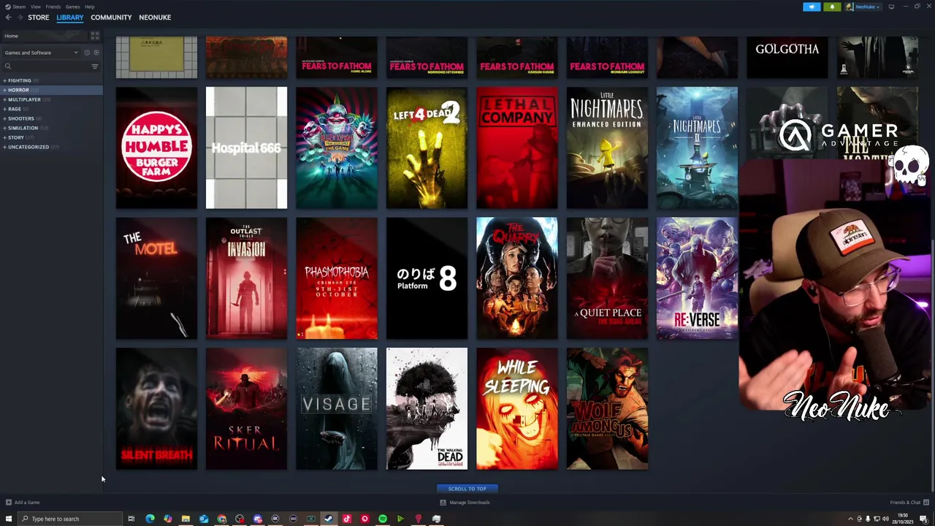This screenshot has height=526, width=935.
Task: Switch to the COMMUNITY tab
Action: tap(111, 18)
